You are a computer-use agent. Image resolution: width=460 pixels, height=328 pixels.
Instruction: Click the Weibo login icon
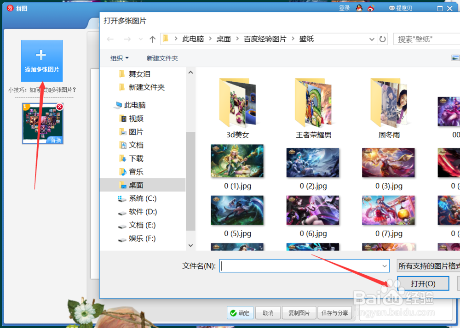(371, 8)
